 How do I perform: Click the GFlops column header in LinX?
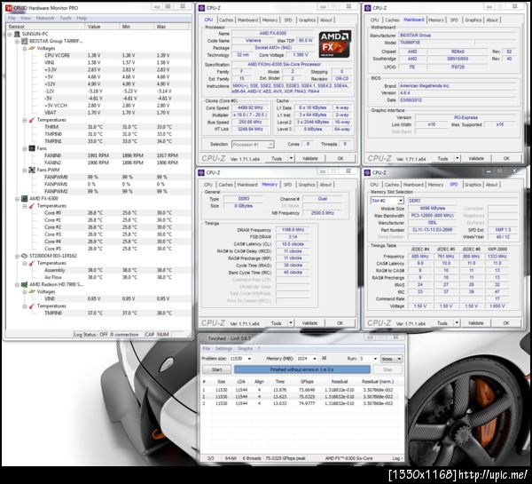(307, 382)
